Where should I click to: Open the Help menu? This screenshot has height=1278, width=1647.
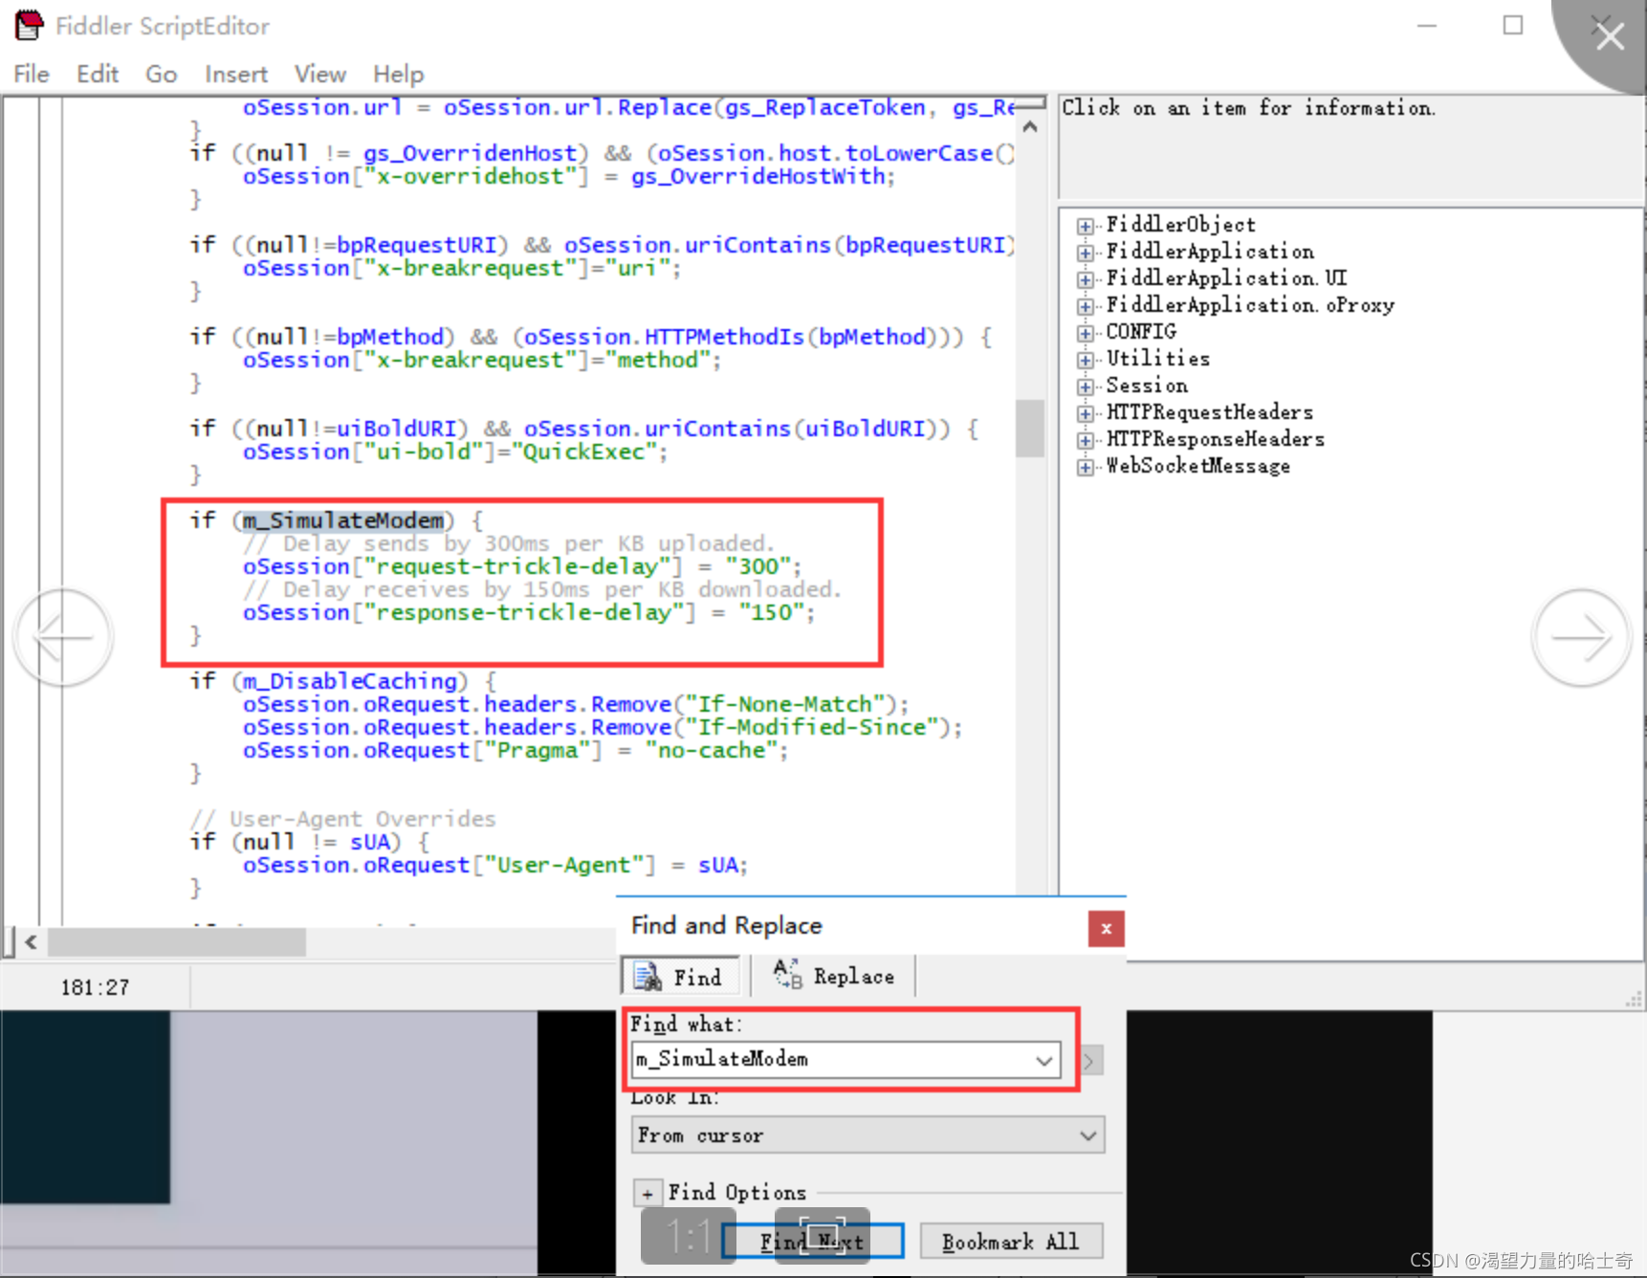click(x=398, y=74)
